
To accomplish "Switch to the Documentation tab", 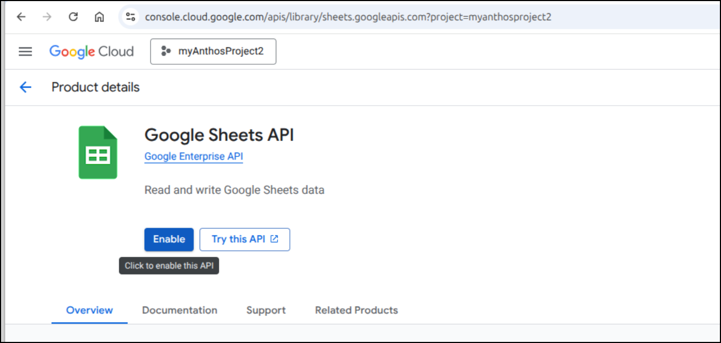I will tap(180, 310).
